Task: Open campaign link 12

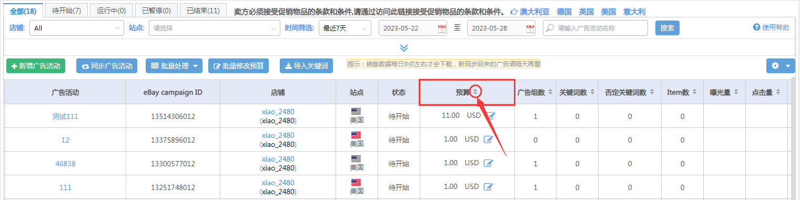Action: (x=65, y=140)
